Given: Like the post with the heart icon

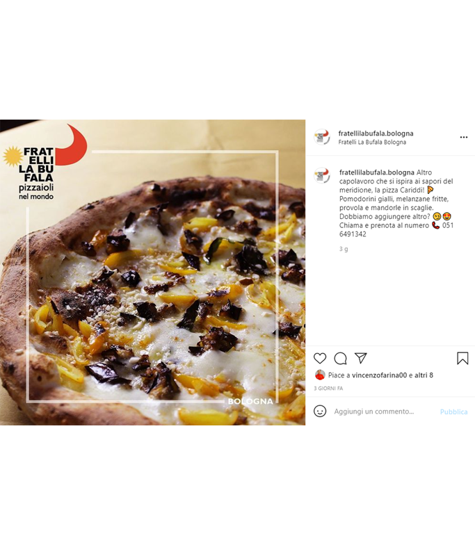Looking at the screenshot, I should (320, 359).
